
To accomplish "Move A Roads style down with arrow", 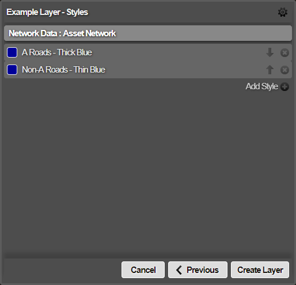I will (270, 52).
